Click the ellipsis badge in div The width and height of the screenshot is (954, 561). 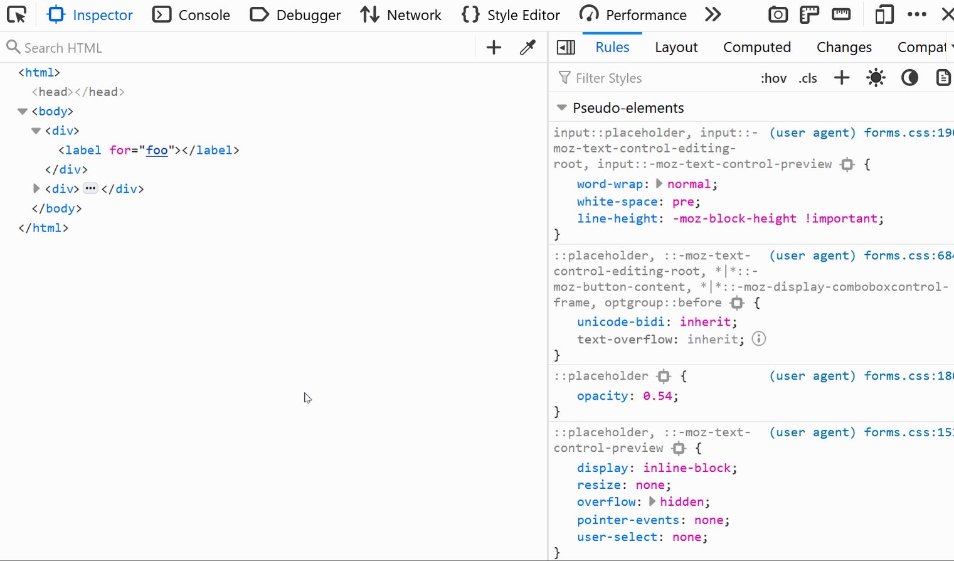click(90, 188)
